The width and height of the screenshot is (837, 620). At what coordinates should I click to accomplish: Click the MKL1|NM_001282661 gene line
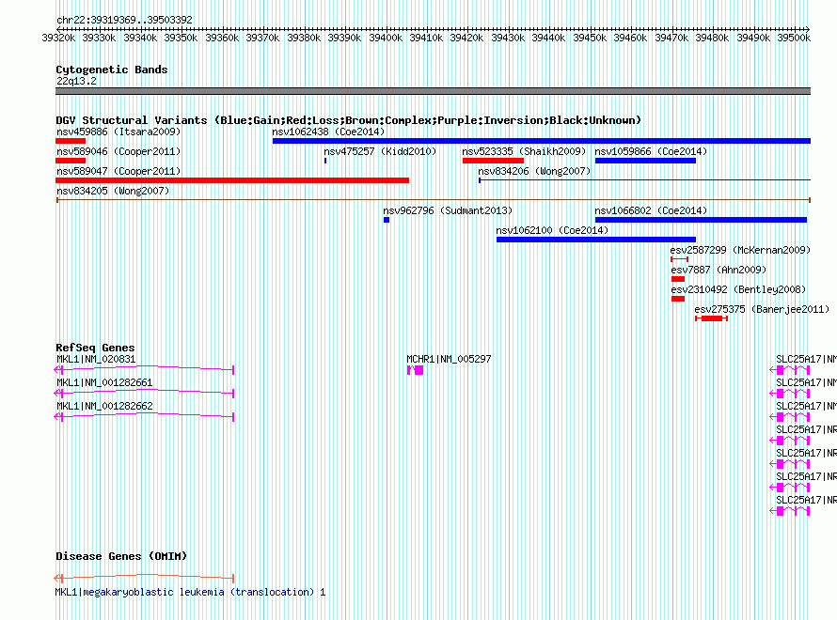click(144, 393)
